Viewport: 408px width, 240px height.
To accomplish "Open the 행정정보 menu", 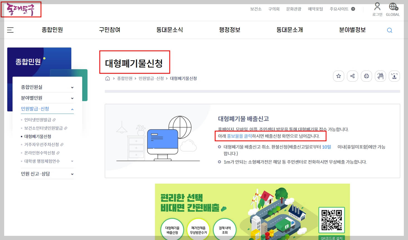I will 230,30.
